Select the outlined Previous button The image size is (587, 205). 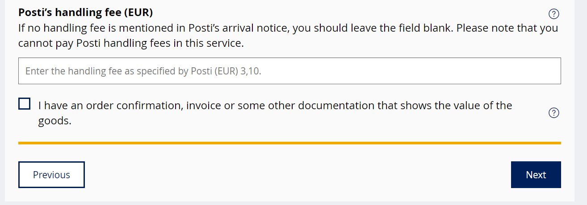[51, 175]
